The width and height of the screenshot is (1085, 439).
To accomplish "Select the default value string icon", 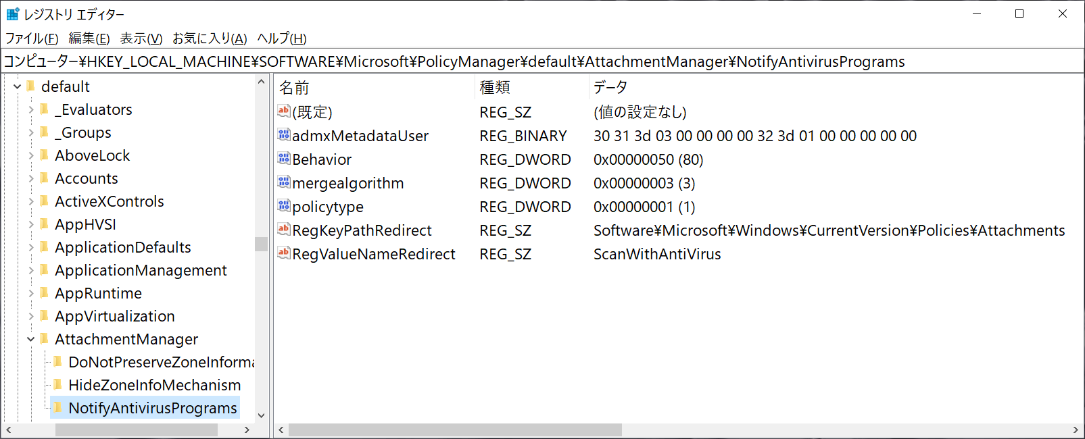I will (284, 111).
